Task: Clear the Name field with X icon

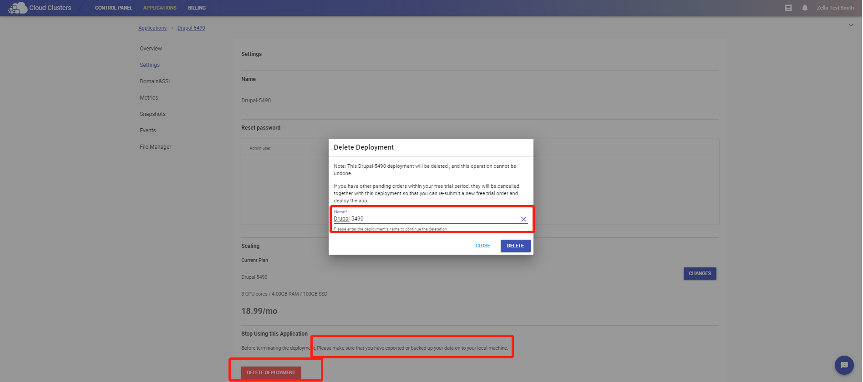Action: [x=523, y=219]
